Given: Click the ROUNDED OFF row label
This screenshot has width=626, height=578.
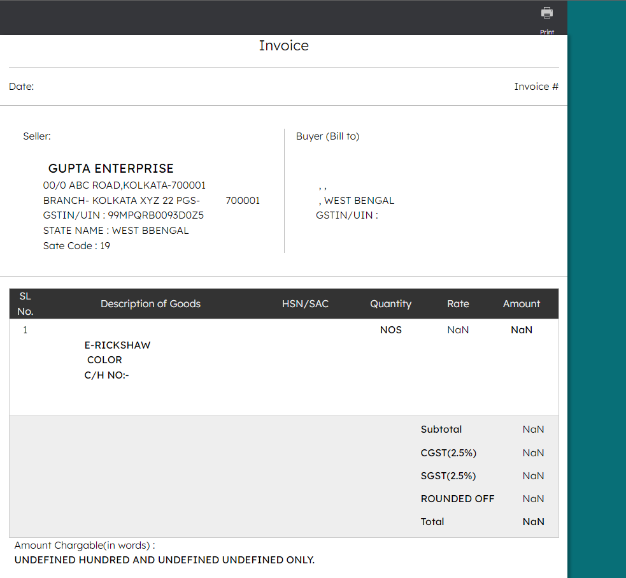Looking at the screenshot, I should point(457,499).
